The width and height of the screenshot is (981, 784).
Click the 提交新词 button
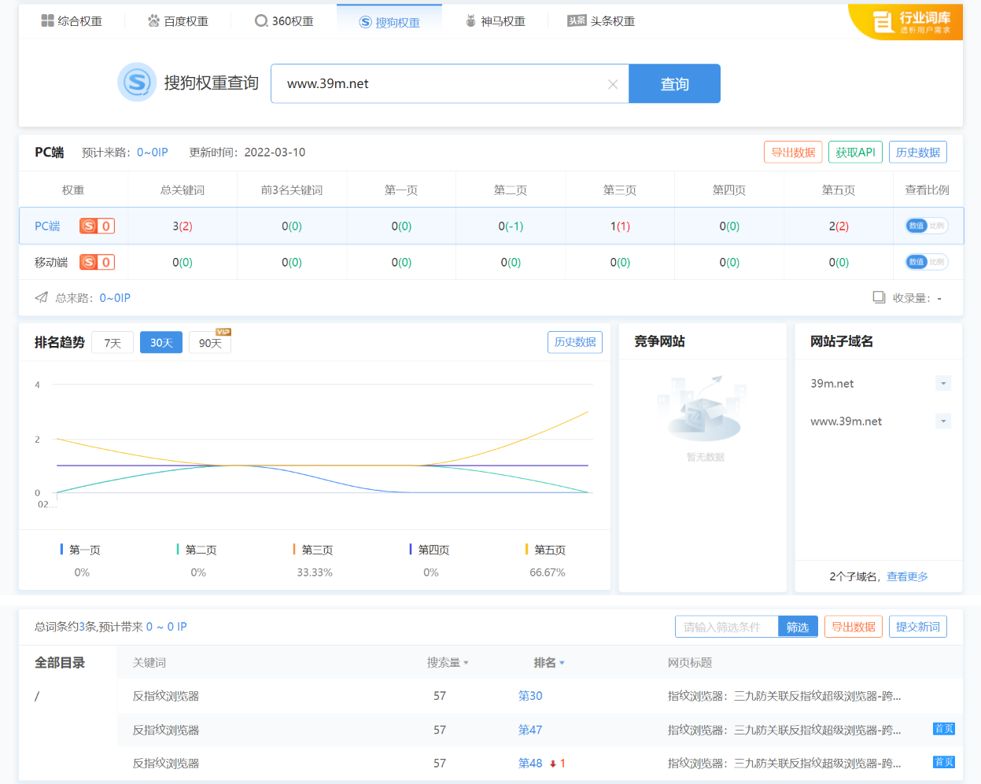[918, 627]
